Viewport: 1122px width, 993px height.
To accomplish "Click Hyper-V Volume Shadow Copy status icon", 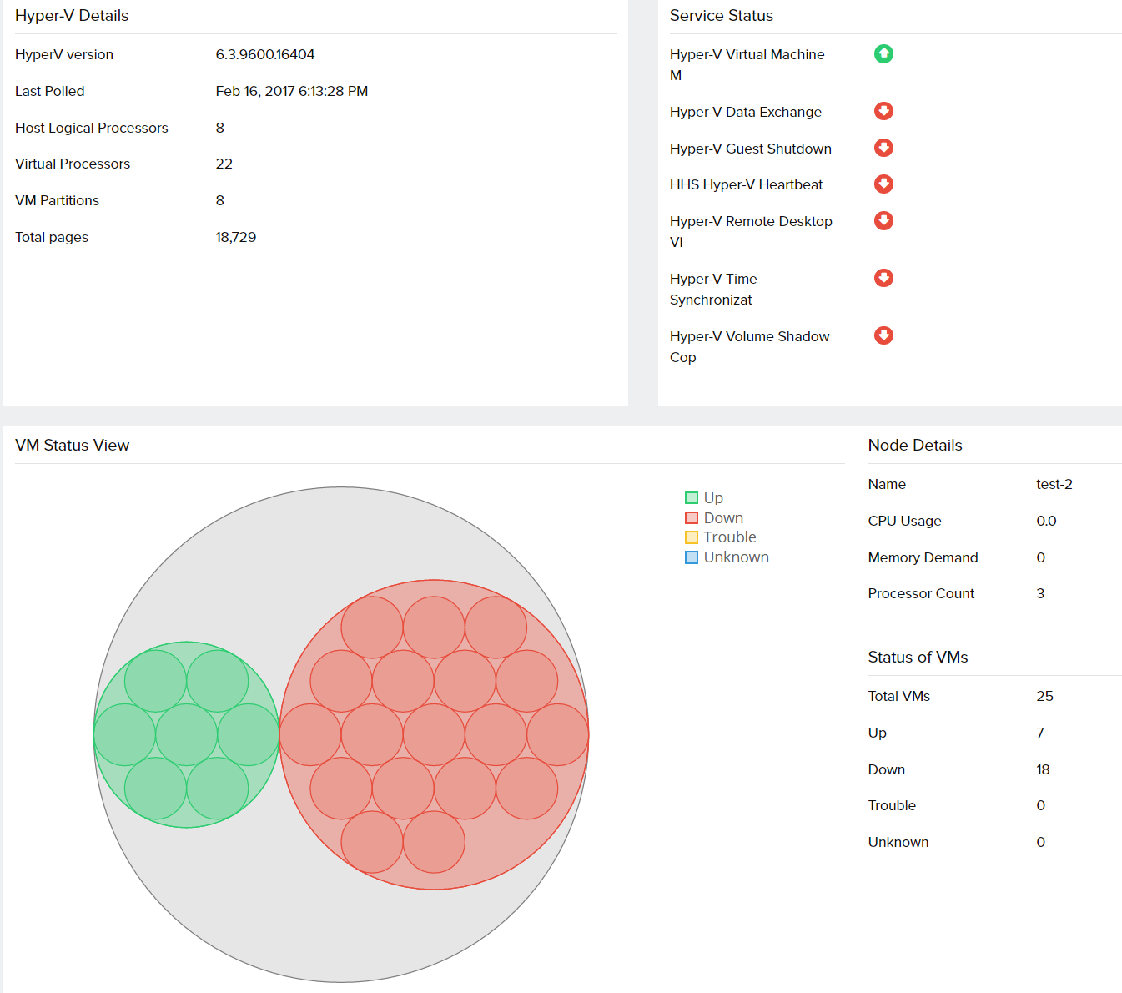I will pyautogui.click(x=883, y=335).
